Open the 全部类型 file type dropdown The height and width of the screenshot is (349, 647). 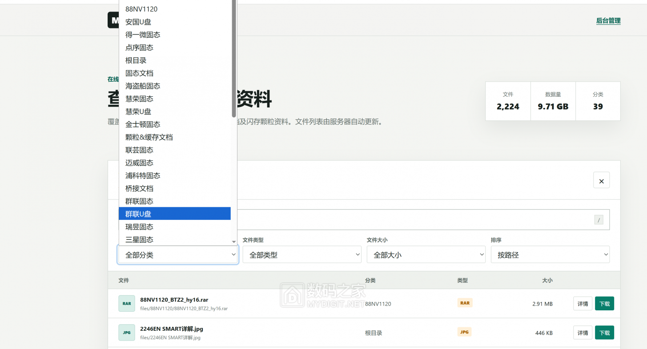pos(302,255)
